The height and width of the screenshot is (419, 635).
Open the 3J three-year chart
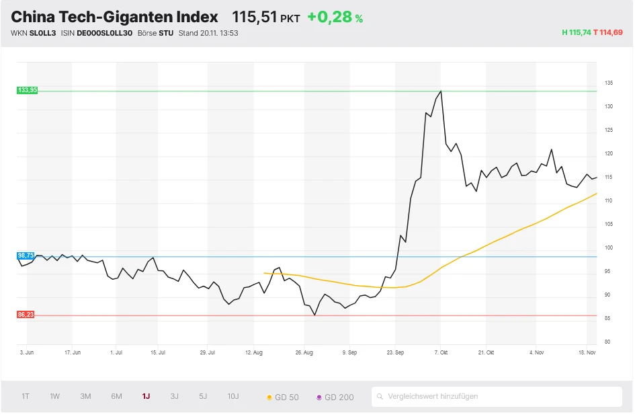point(174,397)
